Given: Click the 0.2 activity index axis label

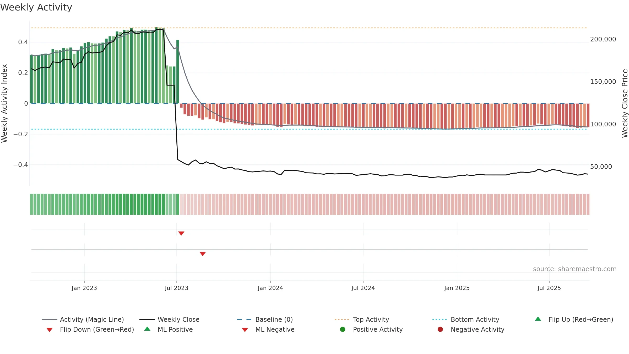Looking at the screenshot, I should point(23,73).
